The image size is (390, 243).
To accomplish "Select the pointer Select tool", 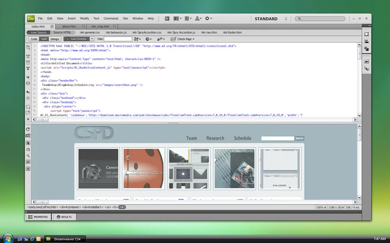I will (28, 143).
